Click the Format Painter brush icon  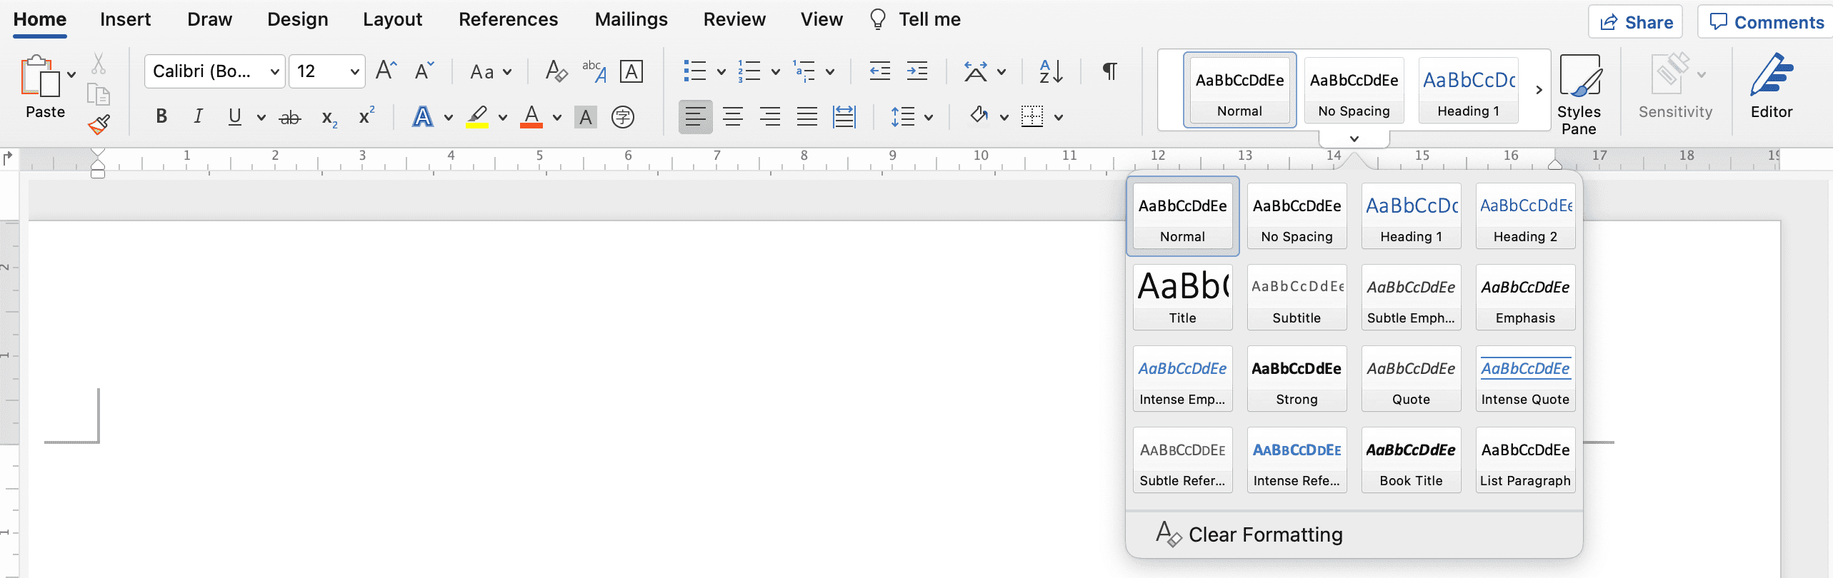(99, 125)
